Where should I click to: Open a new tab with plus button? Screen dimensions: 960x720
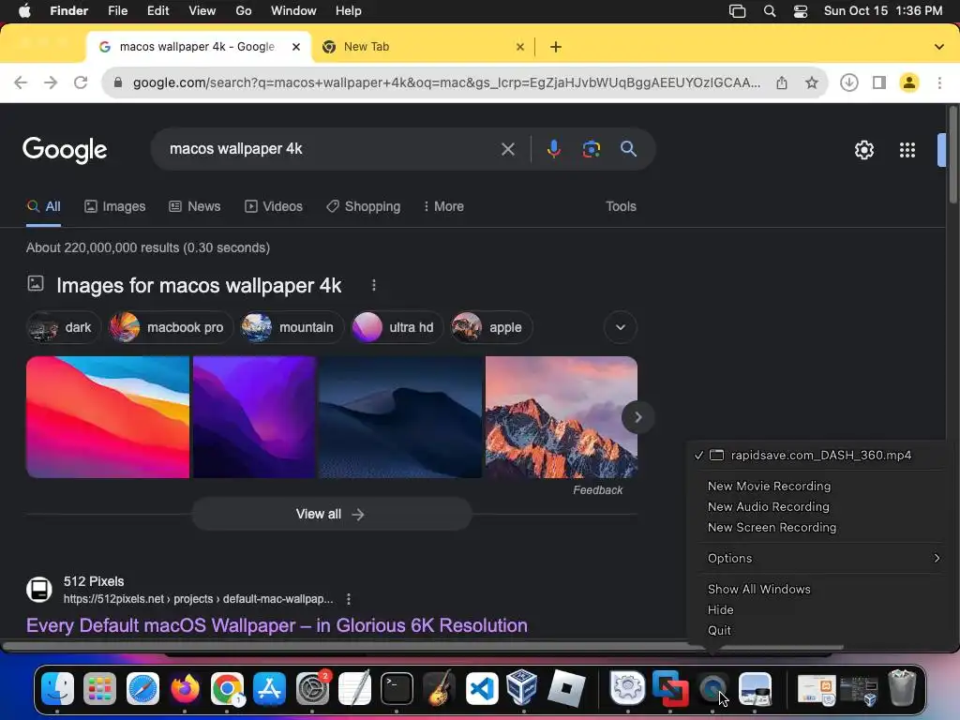click(x=556, y=47)
